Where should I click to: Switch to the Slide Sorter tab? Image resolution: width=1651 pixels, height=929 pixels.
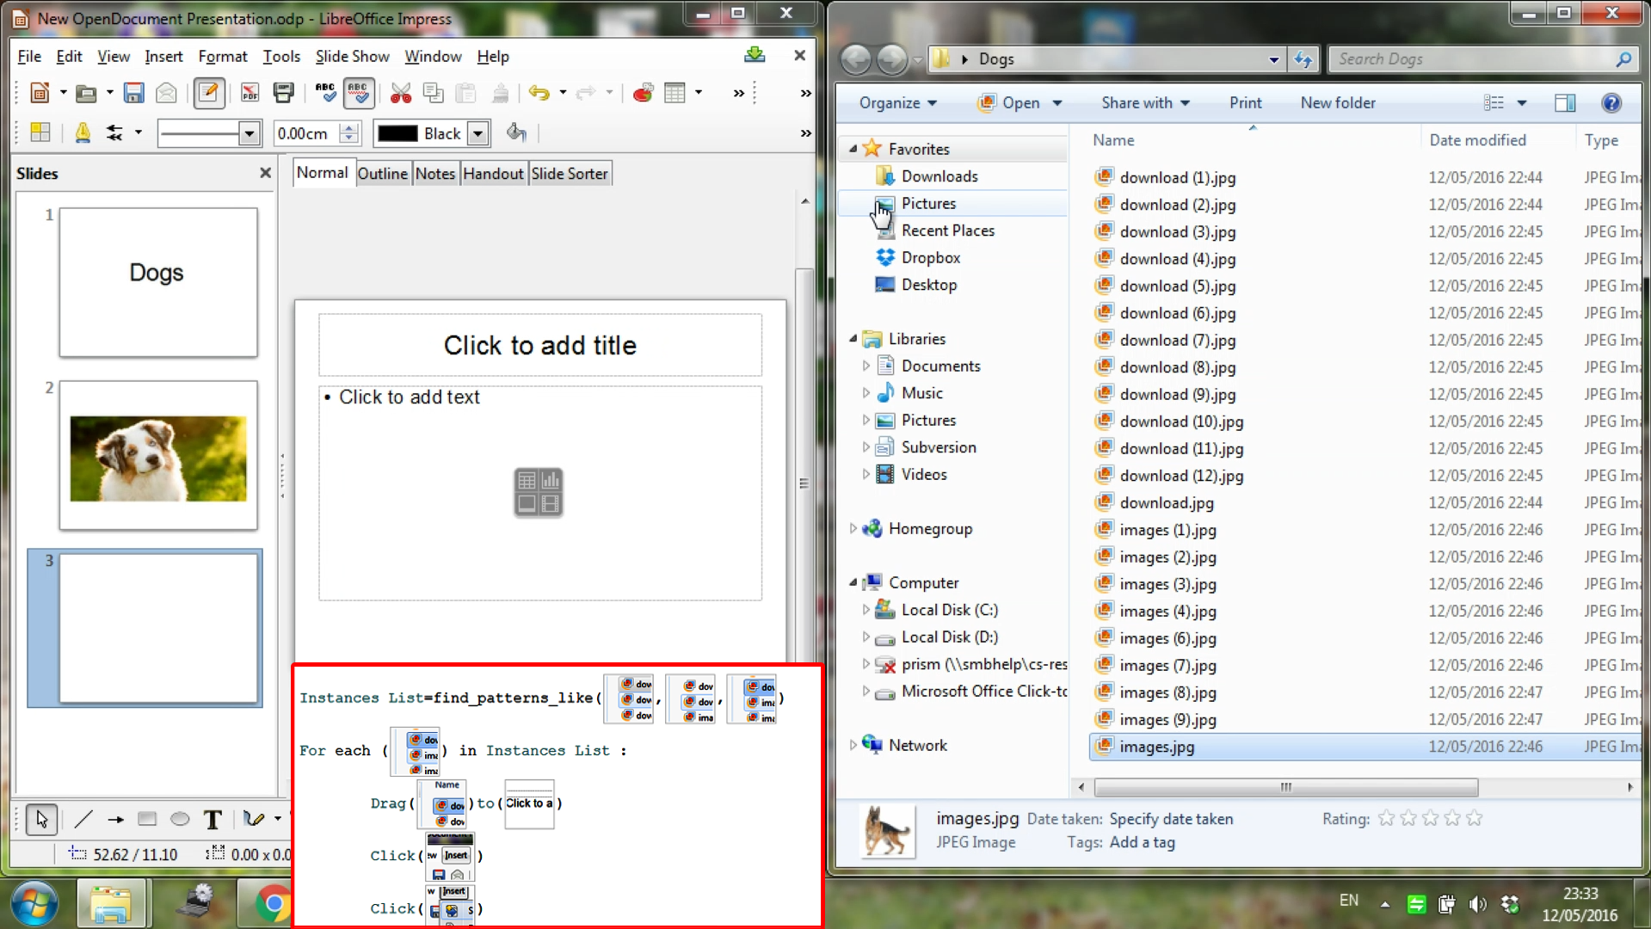point(570,174)
